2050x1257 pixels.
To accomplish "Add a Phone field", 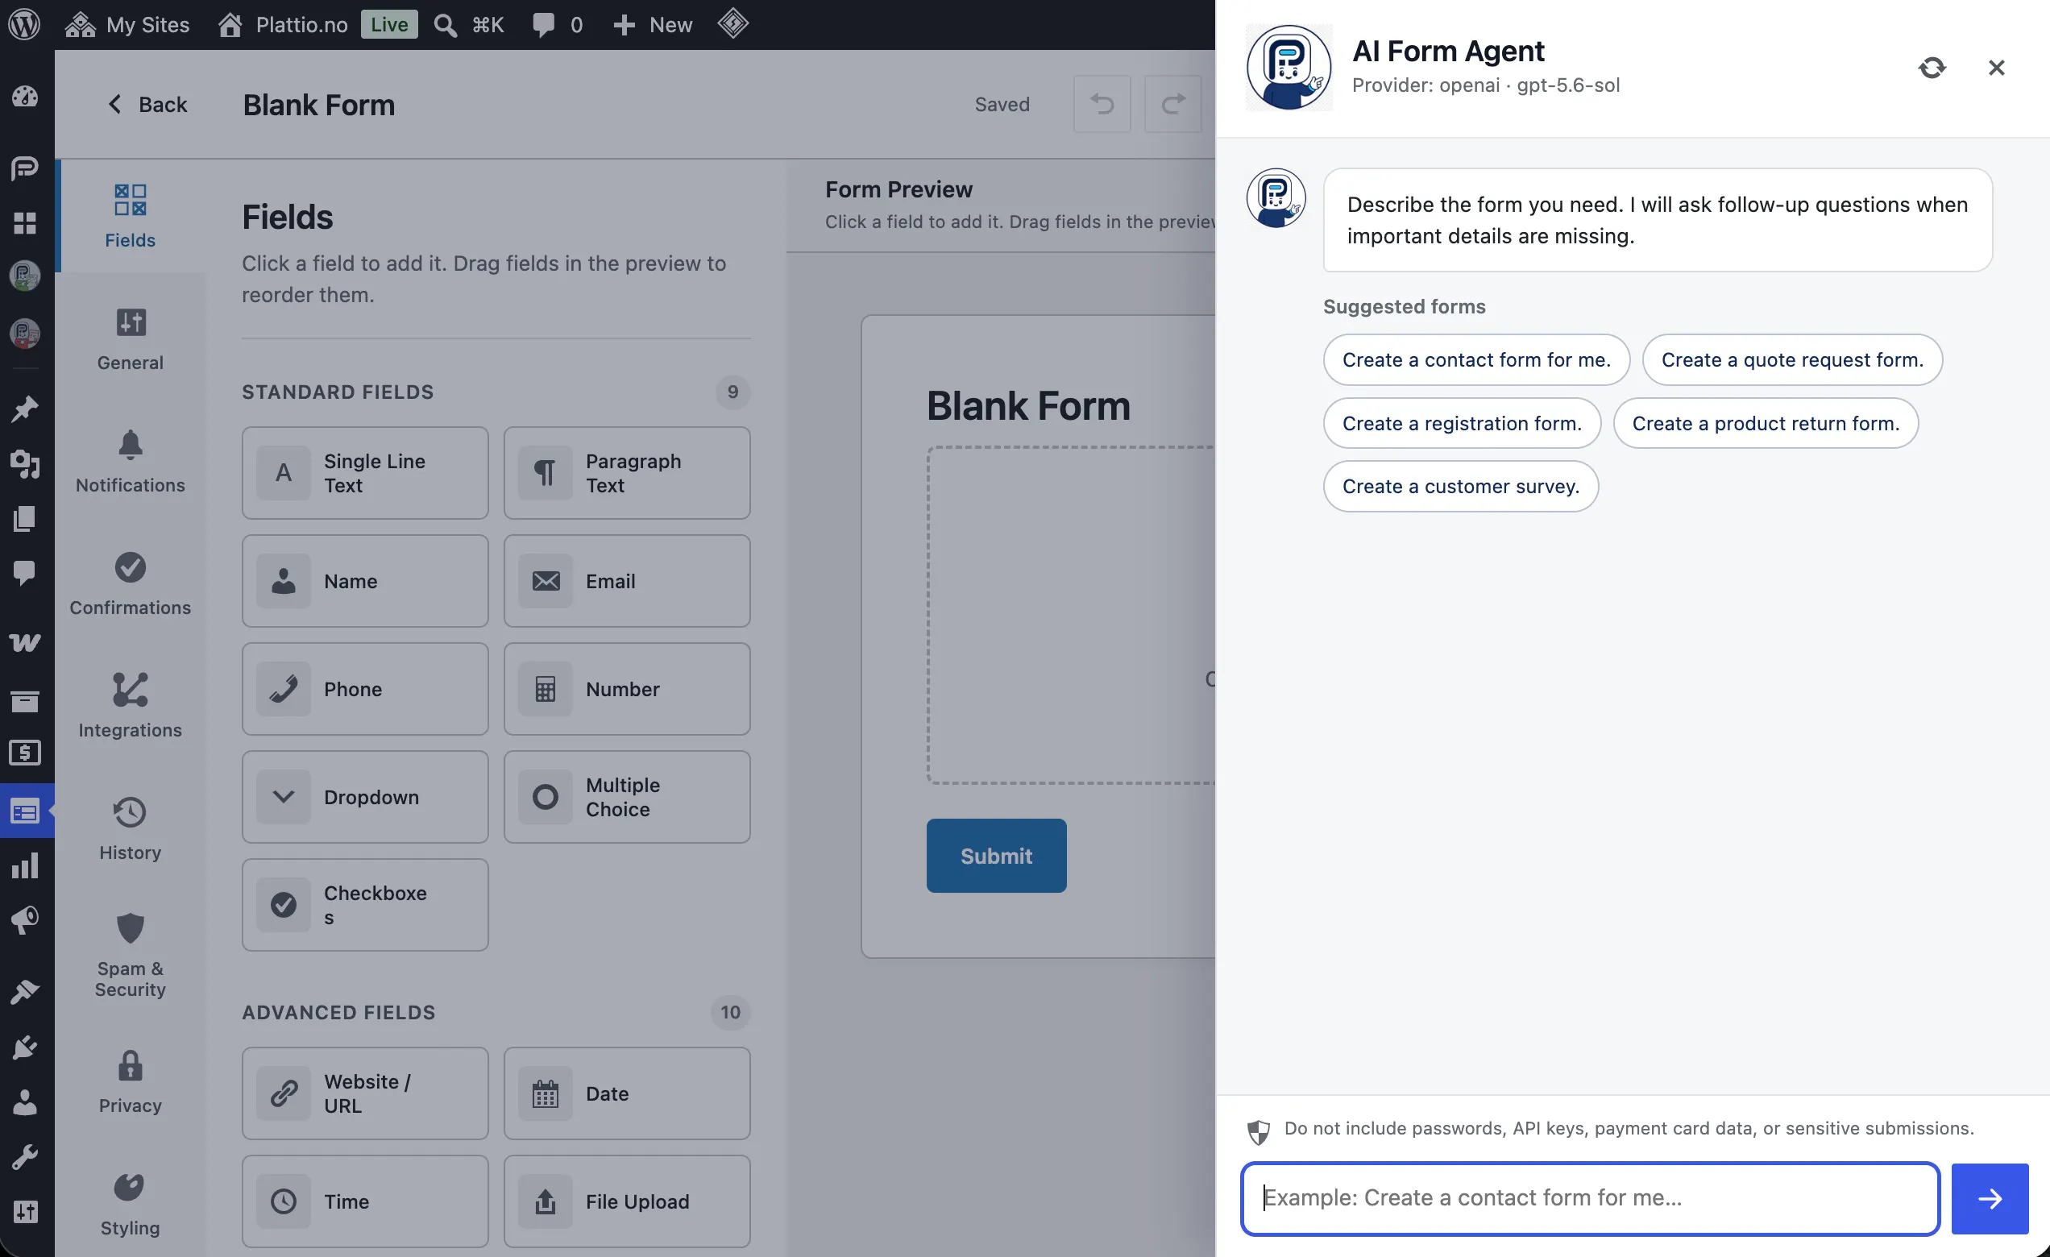I will click(x=365, y=689).
